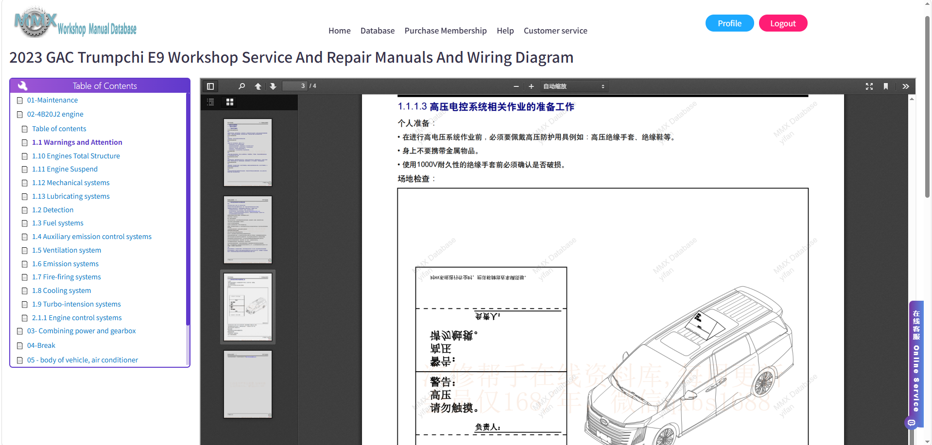The height and width of the screenshot is (445, 932).
Task: Open 1.8 Cooling system
Action: coord(61,291)
